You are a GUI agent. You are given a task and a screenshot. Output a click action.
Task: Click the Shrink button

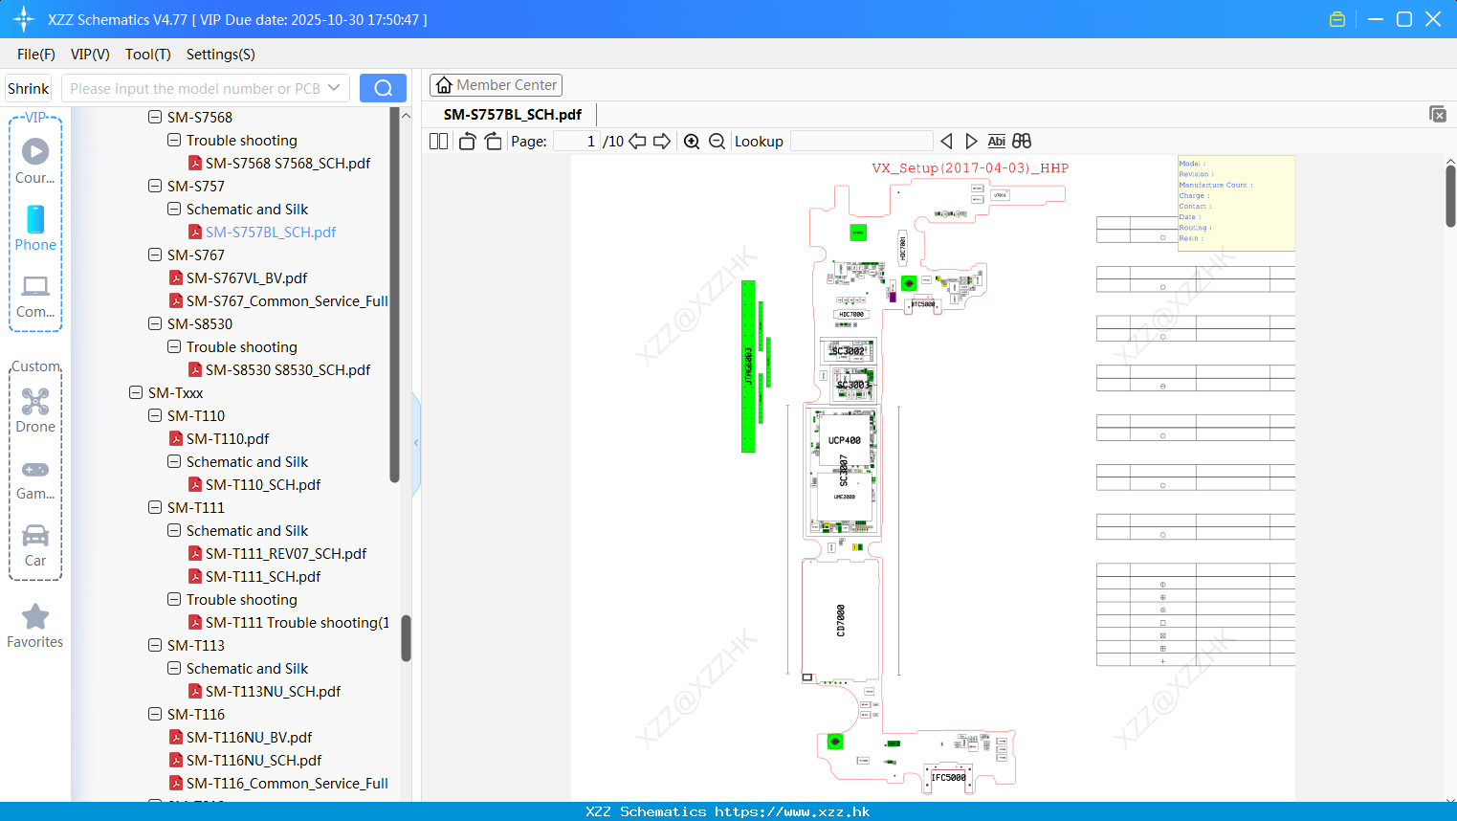click(28, 87)
